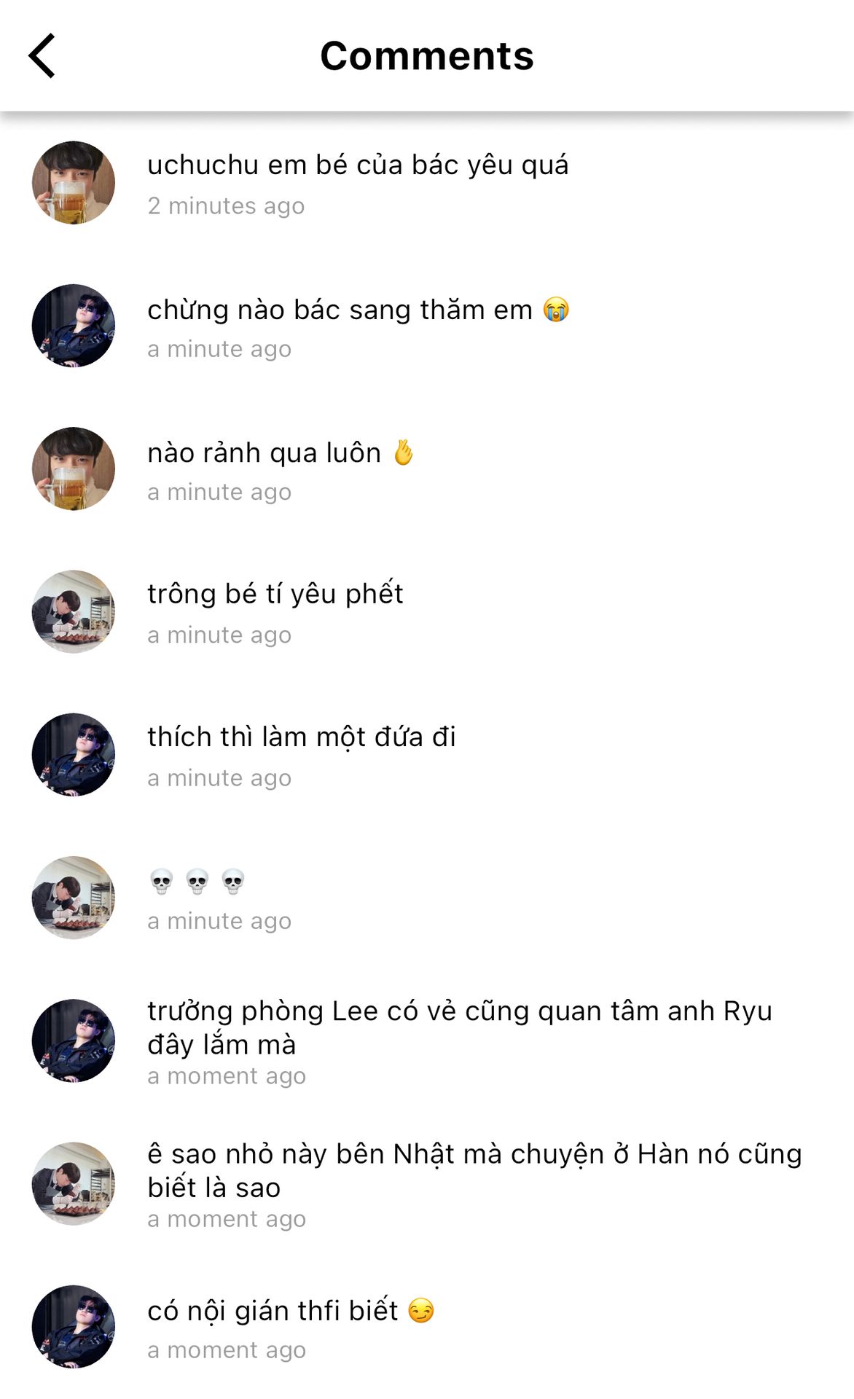
Task: Select the comment 'thích thì làm một đứa đi'
Action: coord(302,737)
